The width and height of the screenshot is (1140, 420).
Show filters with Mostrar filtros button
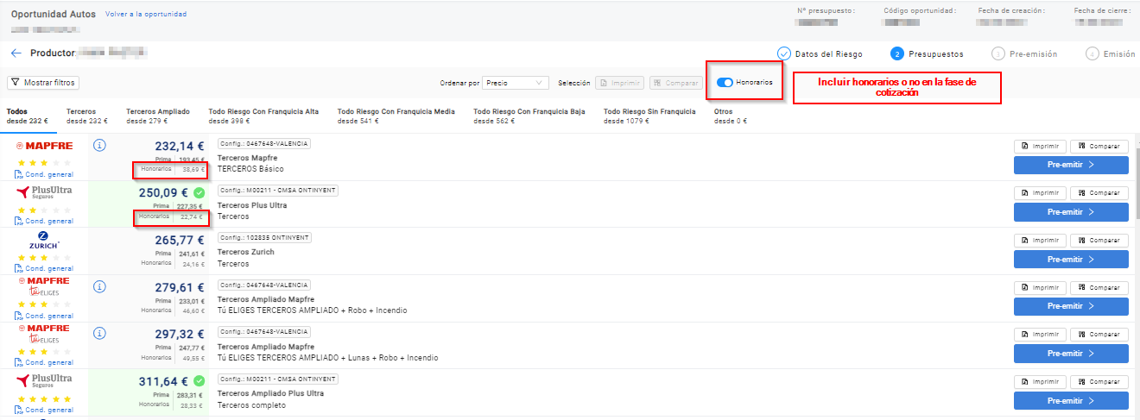click(43, 83)
